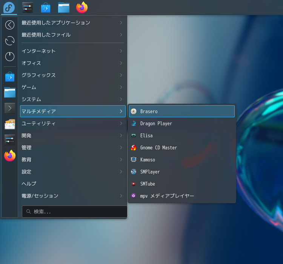Launch Gnome CD Master from submenu
The height and width of the screenshot is (264, 283).
(x=182, y=147)
